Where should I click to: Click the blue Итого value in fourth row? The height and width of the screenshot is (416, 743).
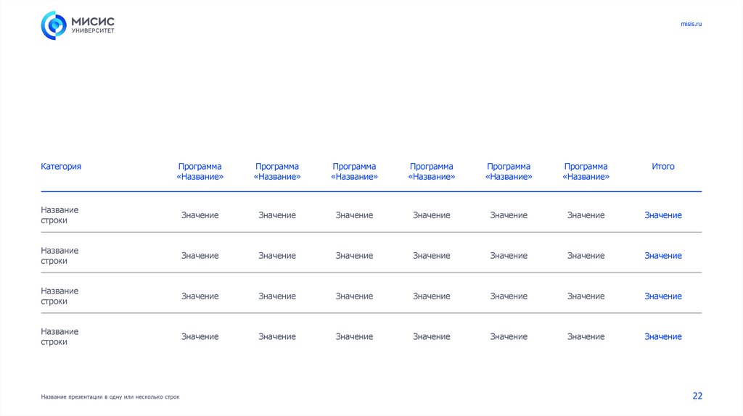tap(662, 337)
